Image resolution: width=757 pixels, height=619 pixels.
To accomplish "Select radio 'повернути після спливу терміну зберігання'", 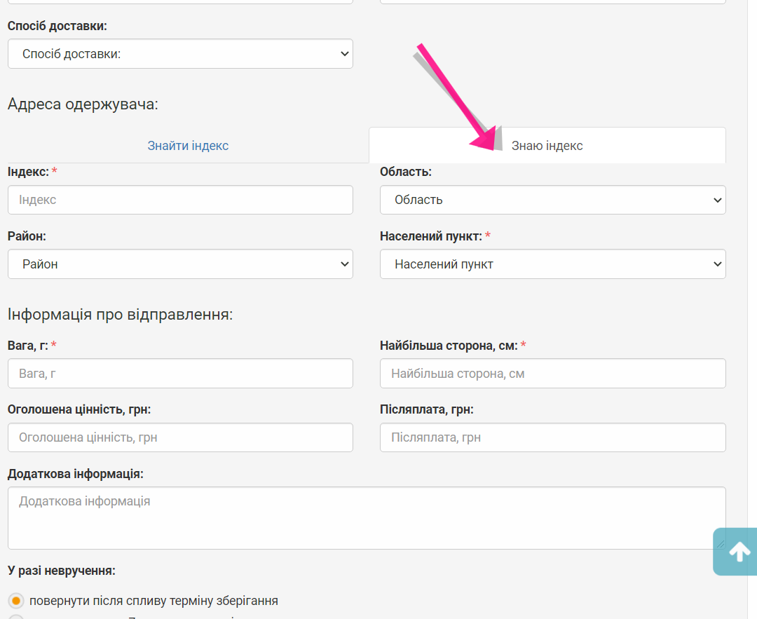I will point(16,601).
